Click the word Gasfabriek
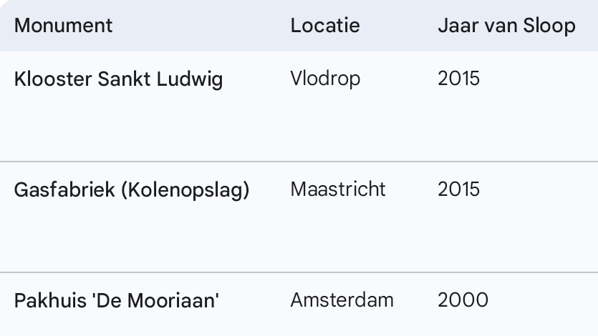Image resolution: width=598 pixels, height=336 pixels. tap(64, 190)
